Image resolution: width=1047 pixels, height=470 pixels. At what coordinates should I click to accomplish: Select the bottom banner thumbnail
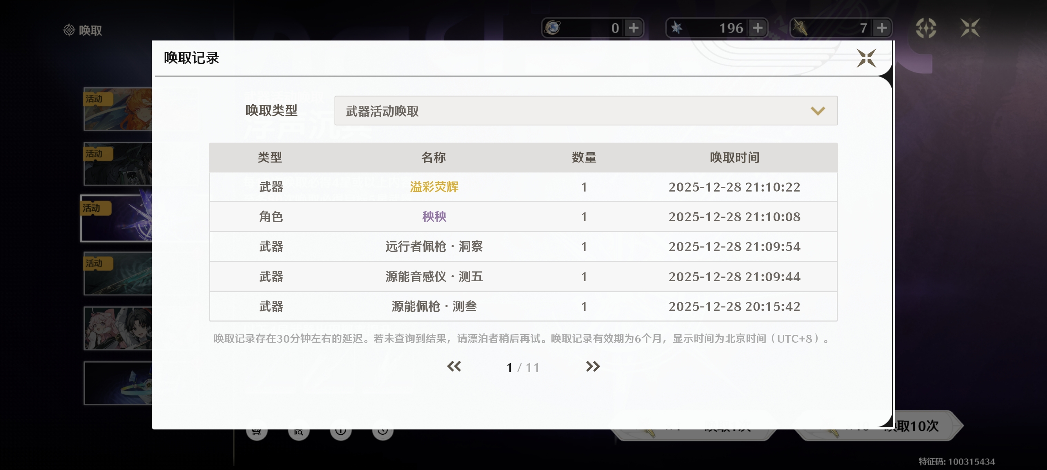coord(118,383)
